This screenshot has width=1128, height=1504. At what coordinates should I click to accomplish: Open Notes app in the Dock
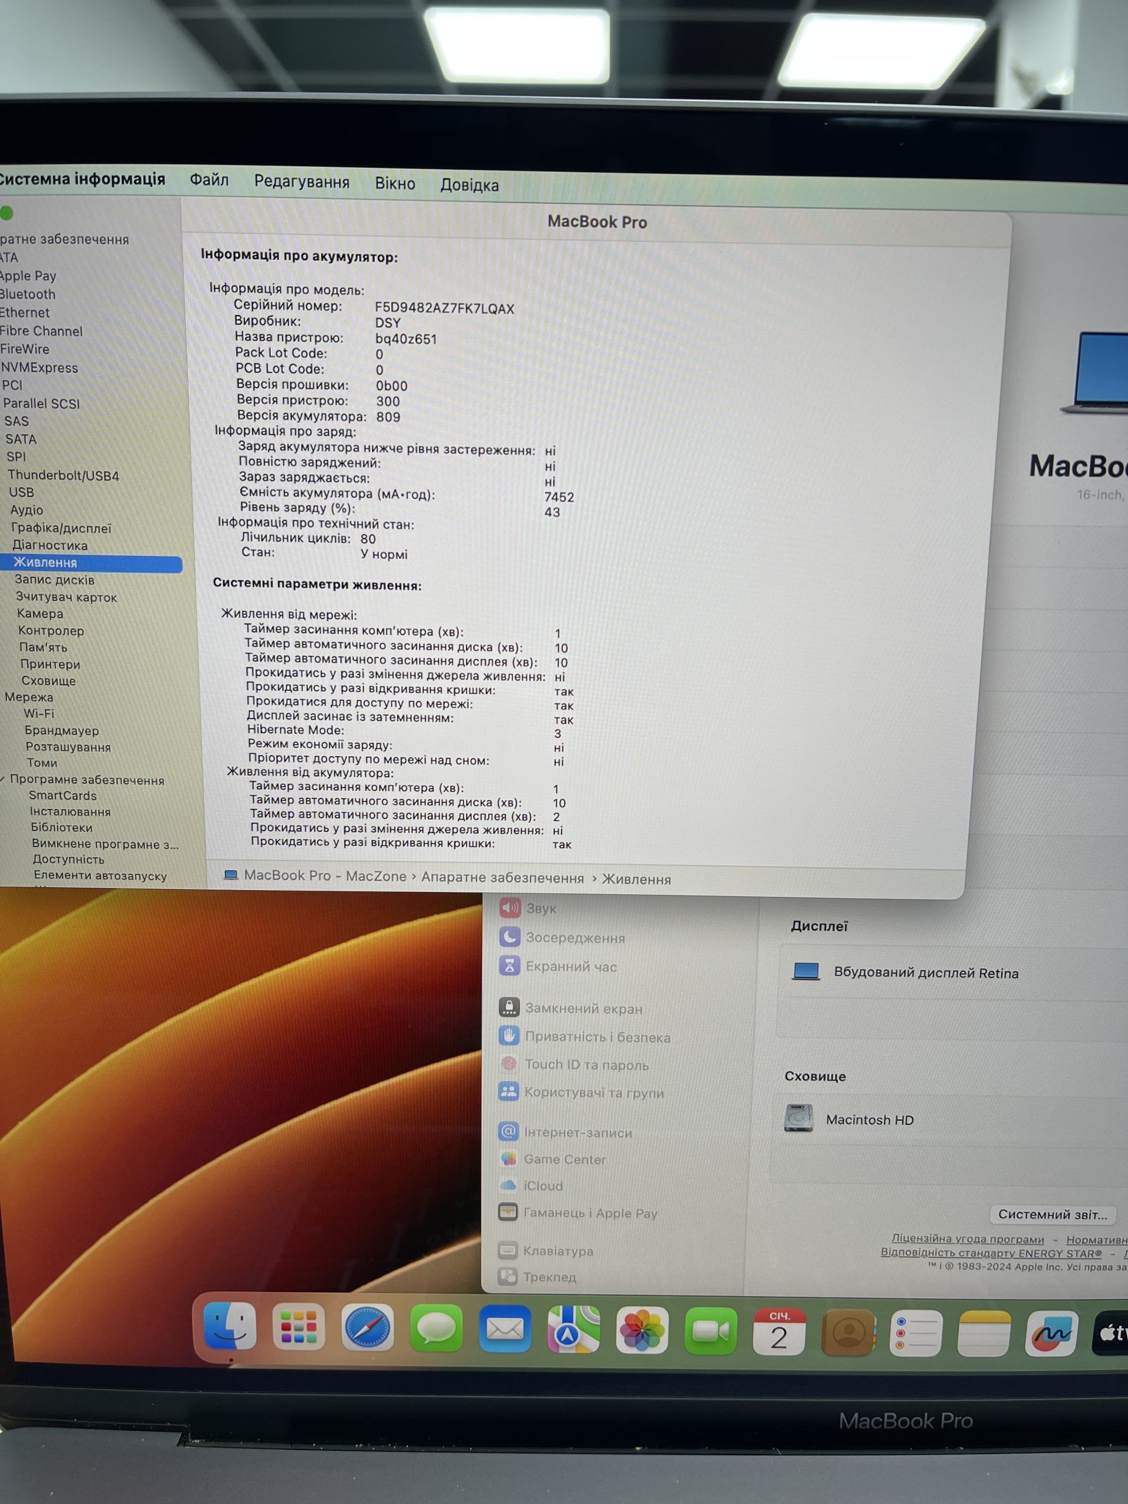click(x=984, y=1334)
